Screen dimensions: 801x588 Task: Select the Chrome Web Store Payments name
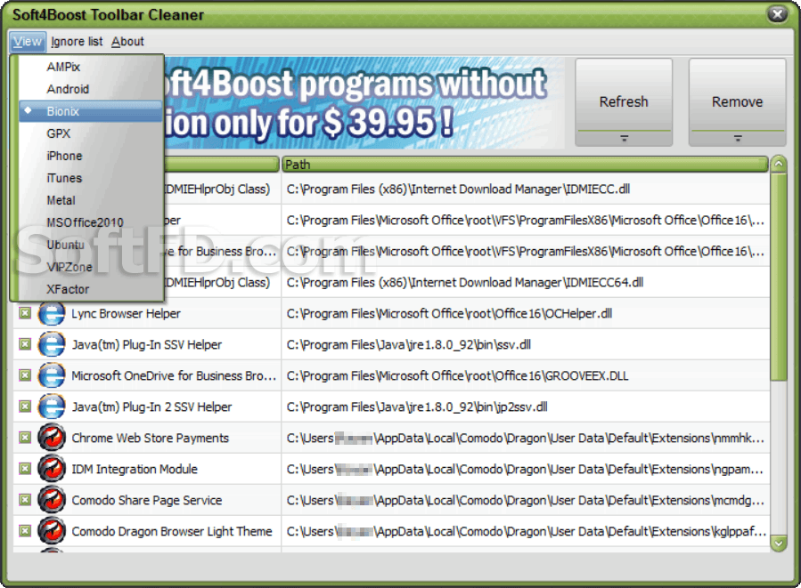(151, 438)
